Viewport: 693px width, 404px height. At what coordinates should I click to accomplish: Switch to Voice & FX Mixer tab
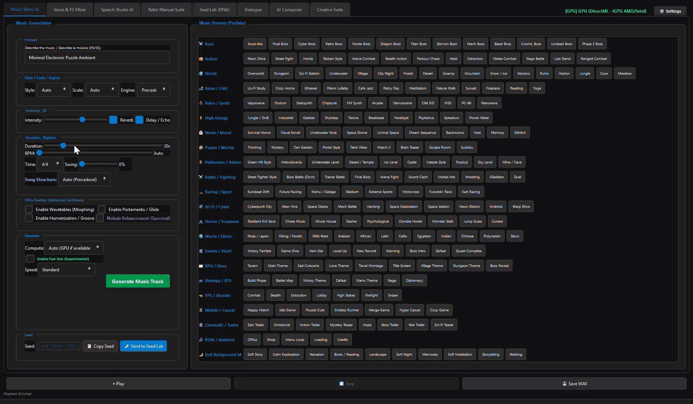(x=70, y=10)
